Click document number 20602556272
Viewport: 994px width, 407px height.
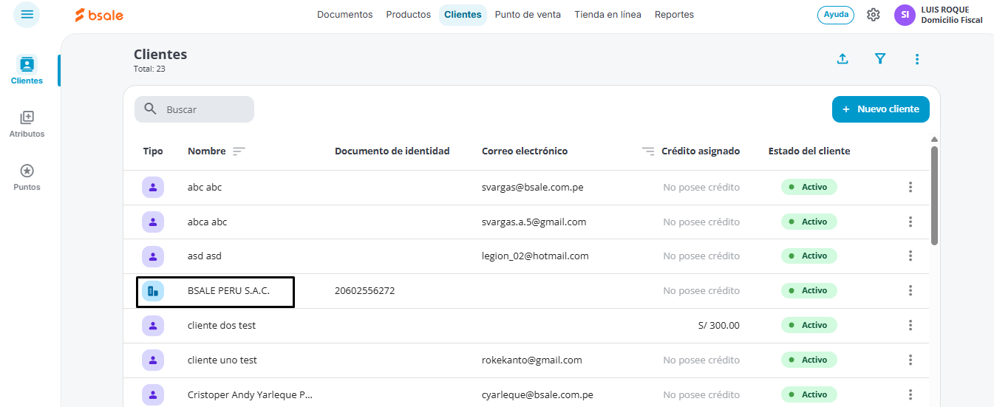point(364,291)
